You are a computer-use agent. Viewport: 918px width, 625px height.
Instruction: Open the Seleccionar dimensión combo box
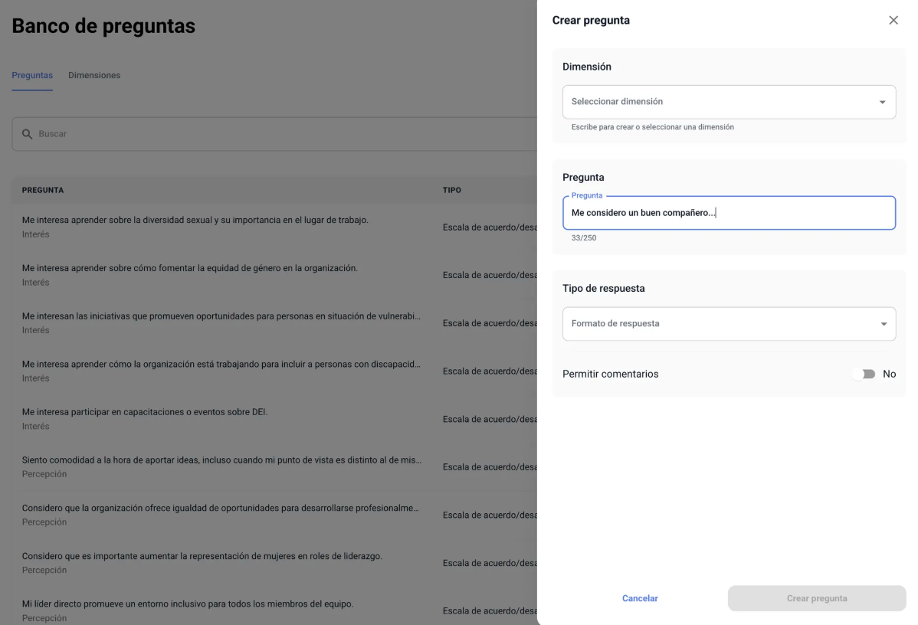[x=720, y=102]
